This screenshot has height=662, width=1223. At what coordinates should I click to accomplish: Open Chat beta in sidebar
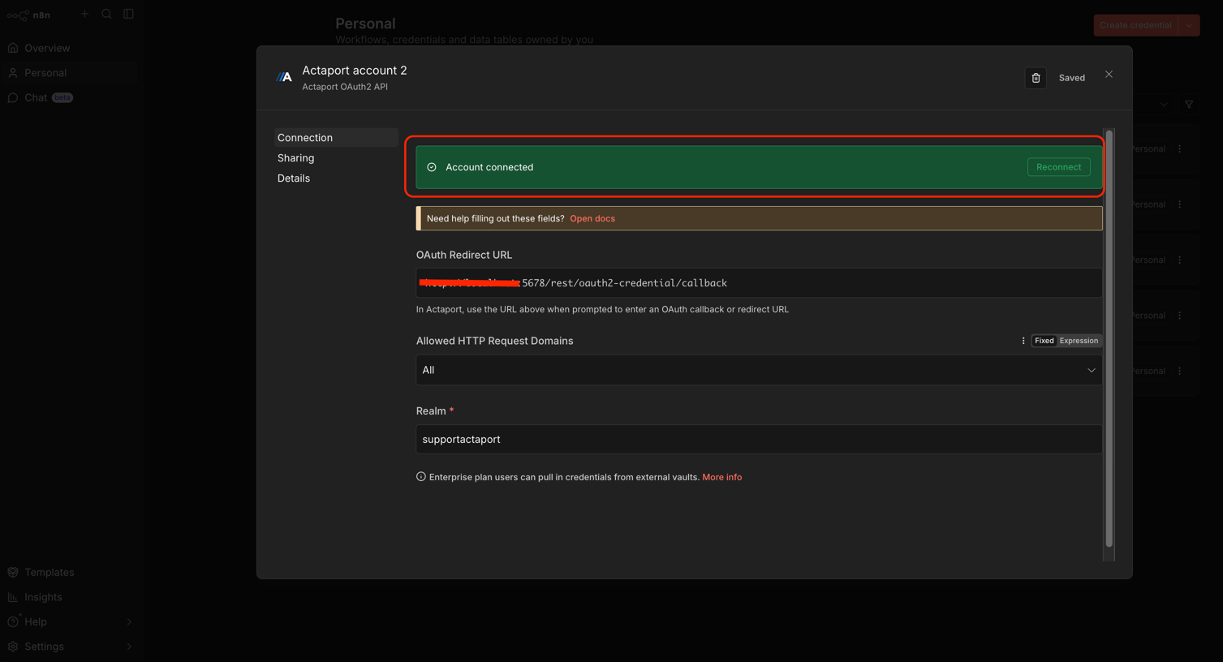(71, 97)
